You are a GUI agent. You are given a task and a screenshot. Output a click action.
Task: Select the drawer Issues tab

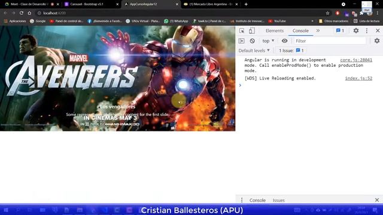[278, 200]
